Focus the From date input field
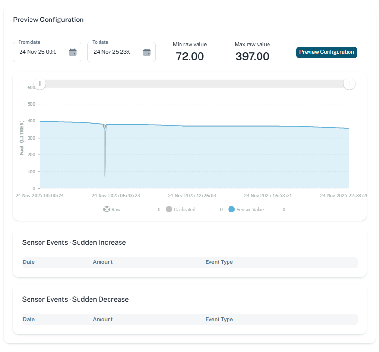379x352 pixels. pyautogui.click(x=38, y=52)
